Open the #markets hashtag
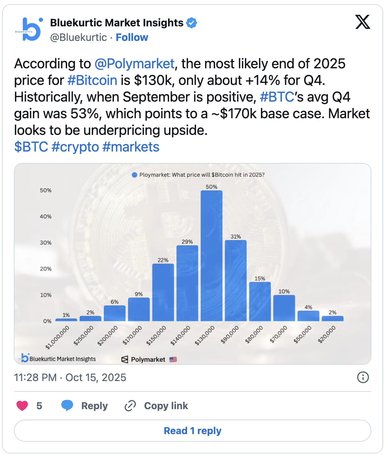Viewport: 388px width, 457px height. pyautogui.click(x=131, y=147)
